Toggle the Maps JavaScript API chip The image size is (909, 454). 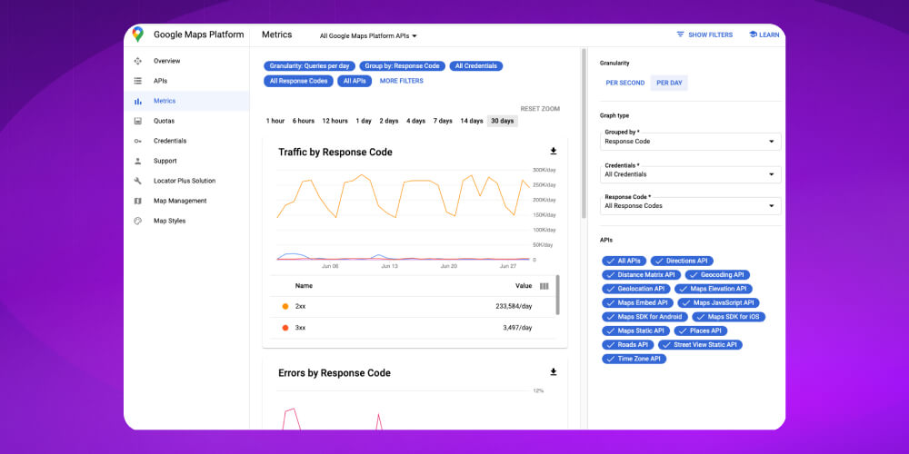pos(718,303)
